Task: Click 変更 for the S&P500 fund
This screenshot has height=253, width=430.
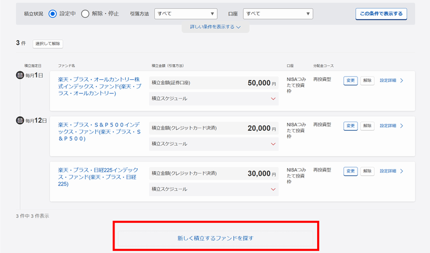Action: [x=350, y=126]
